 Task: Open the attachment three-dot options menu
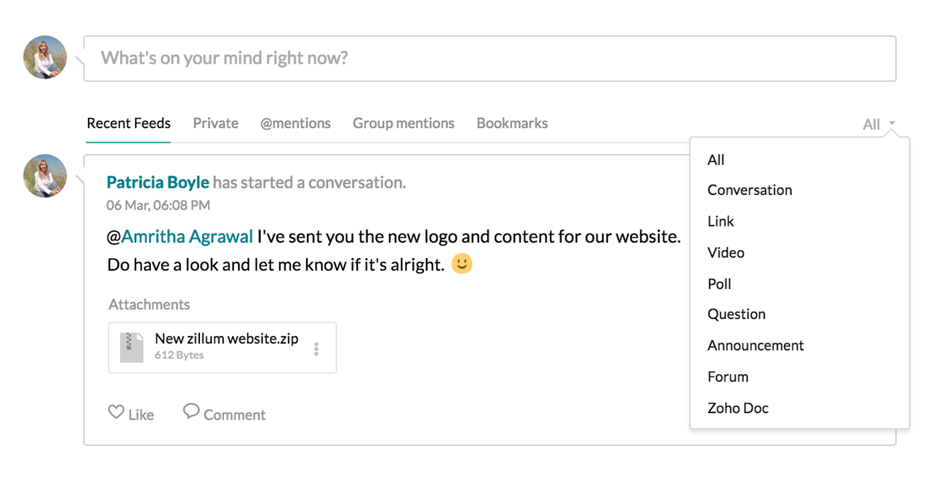tap(317, 349)
